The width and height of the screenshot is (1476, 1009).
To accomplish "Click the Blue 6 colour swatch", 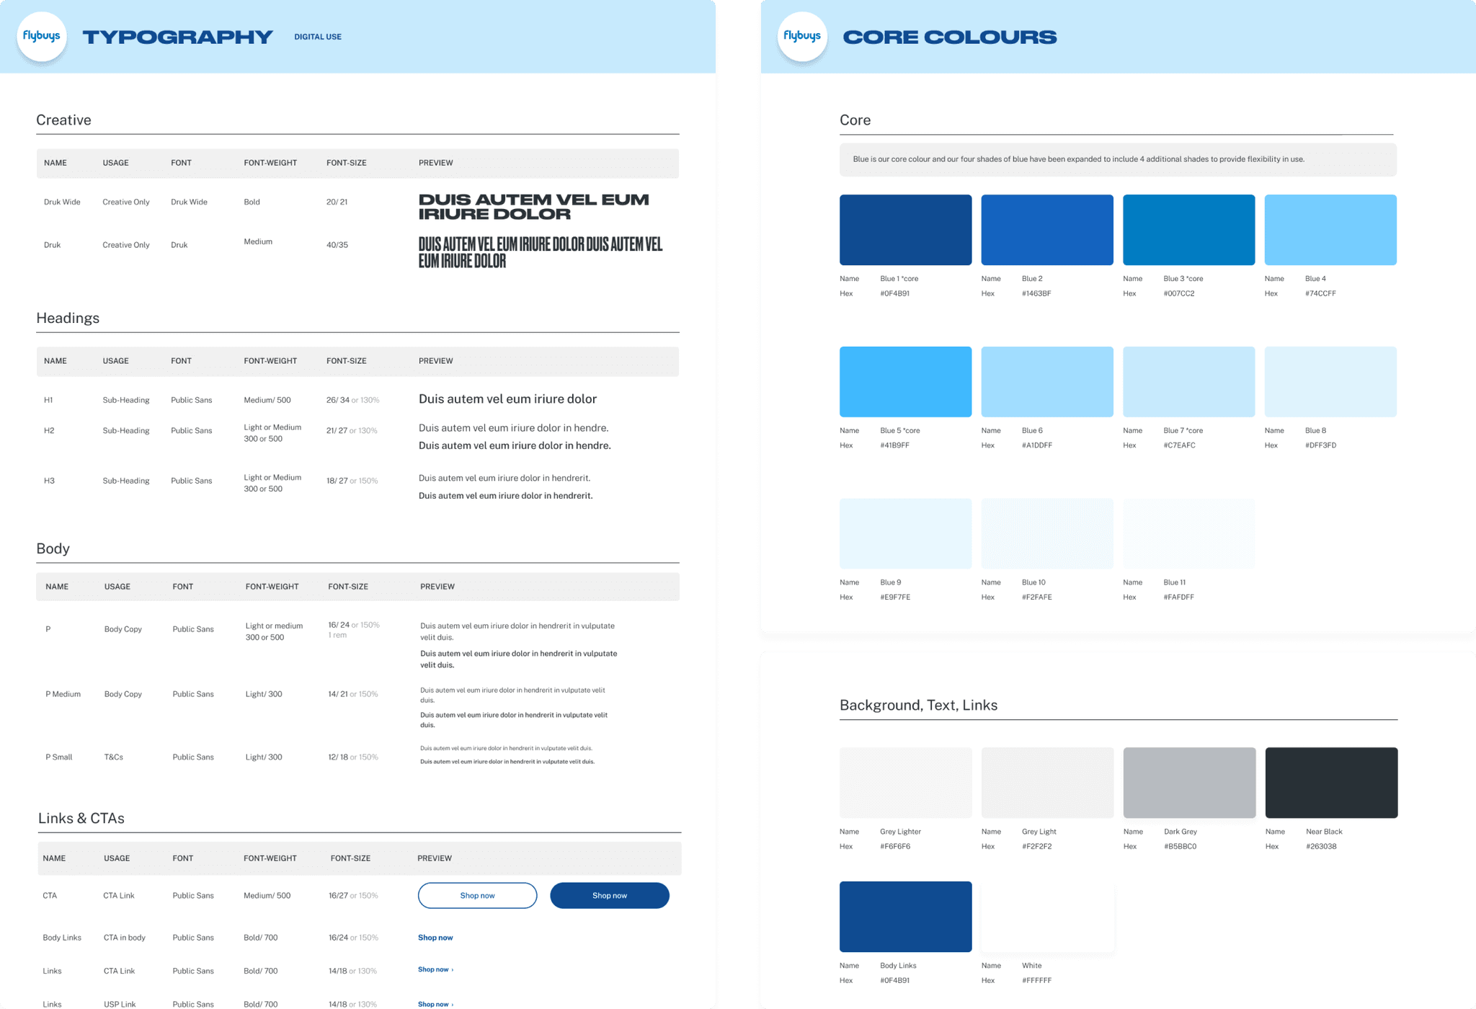I will click(1046, 382).
